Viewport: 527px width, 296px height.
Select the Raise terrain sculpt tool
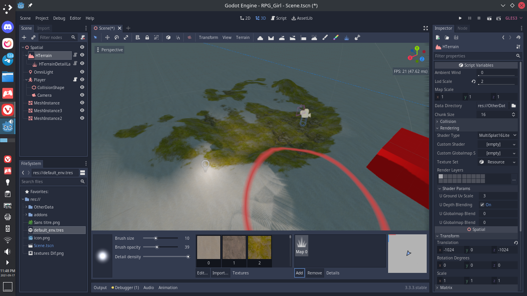pos(260,37)
